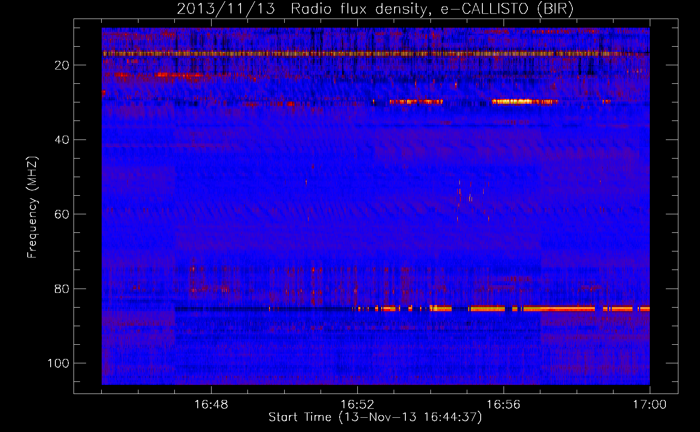Click the 20 frequency tick label
The image size is (700, 432).
tap(62, 65)
